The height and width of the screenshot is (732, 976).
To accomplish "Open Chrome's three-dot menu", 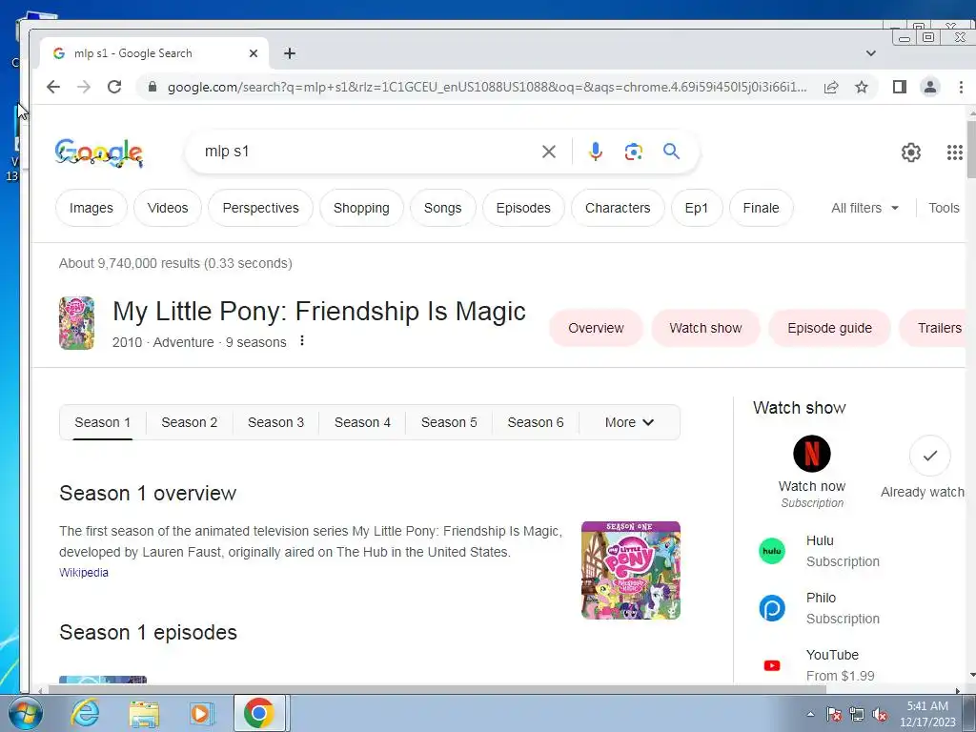I will pyautogui.click(x=961, y=87).
